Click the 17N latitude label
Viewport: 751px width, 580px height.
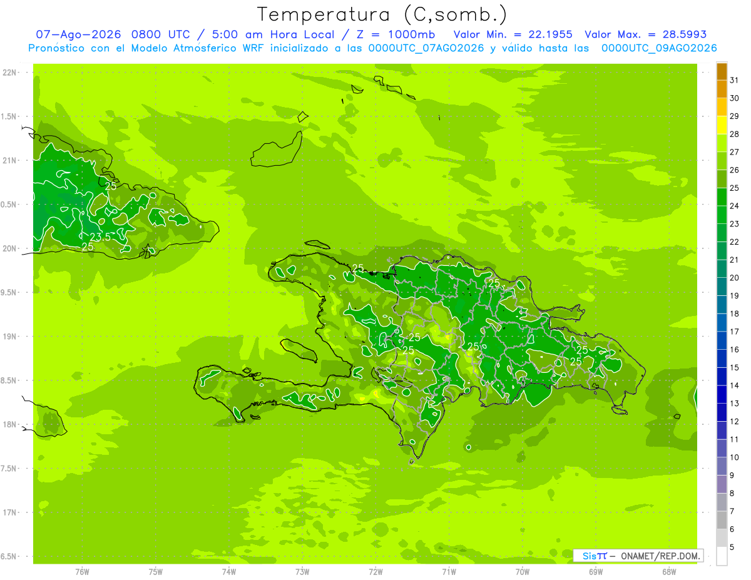pos(11,512)
